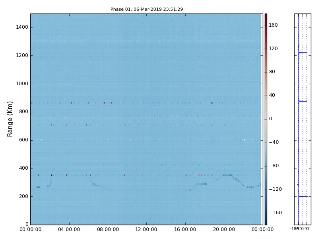Click the 200 tick label on the range axis

23,196
